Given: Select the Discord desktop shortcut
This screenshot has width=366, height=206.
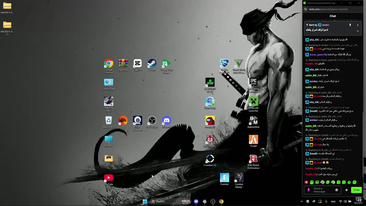Looking at the screenshot, I should pyautogui.click(x=166, y=122).
